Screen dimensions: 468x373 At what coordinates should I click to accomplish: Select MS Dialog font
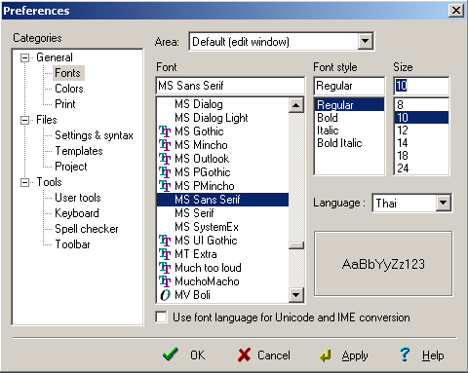199,104
